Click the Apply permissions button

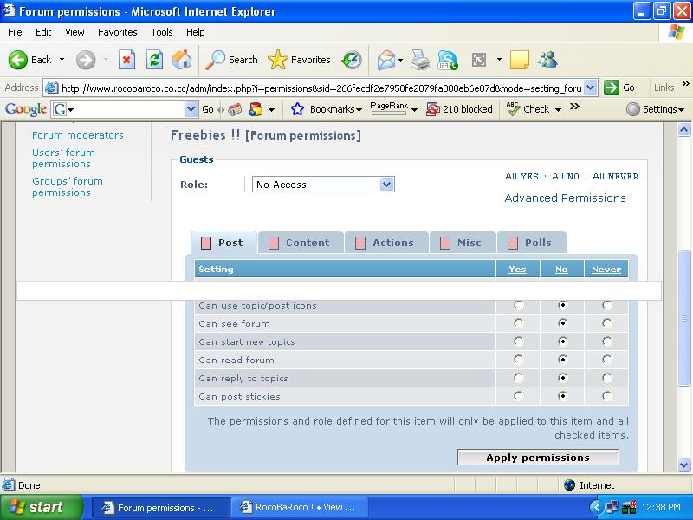point(538,458)
